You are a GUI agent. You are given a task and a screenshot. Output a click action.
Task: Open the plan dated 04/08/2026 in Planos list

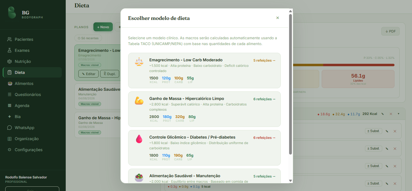click(x=98, y=96)
